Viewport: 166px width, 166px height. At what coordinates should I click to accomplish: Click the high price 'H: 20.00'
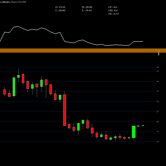tap(87, 7)
